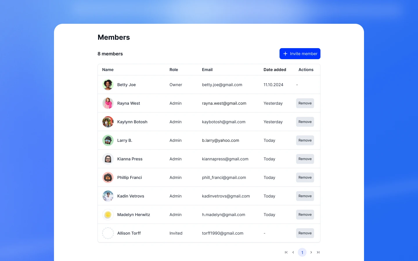Click Allison Torff's empty dashed avatar placeholder

tap(108, 233)
